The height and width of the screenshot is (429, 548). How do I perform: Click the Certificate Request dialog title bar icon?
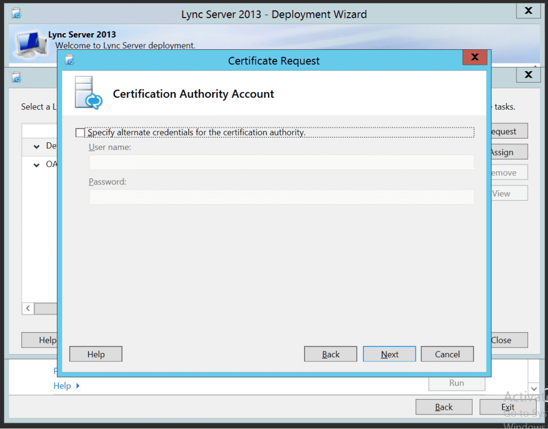pyautogui.click(x=70, y=61)
